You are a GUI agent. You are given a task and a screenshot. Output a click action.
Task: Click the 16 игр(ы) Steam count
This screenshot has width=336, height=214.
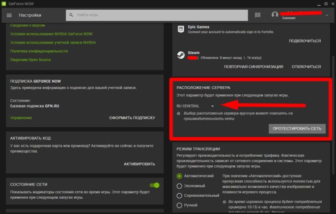[x=254, y=58]
